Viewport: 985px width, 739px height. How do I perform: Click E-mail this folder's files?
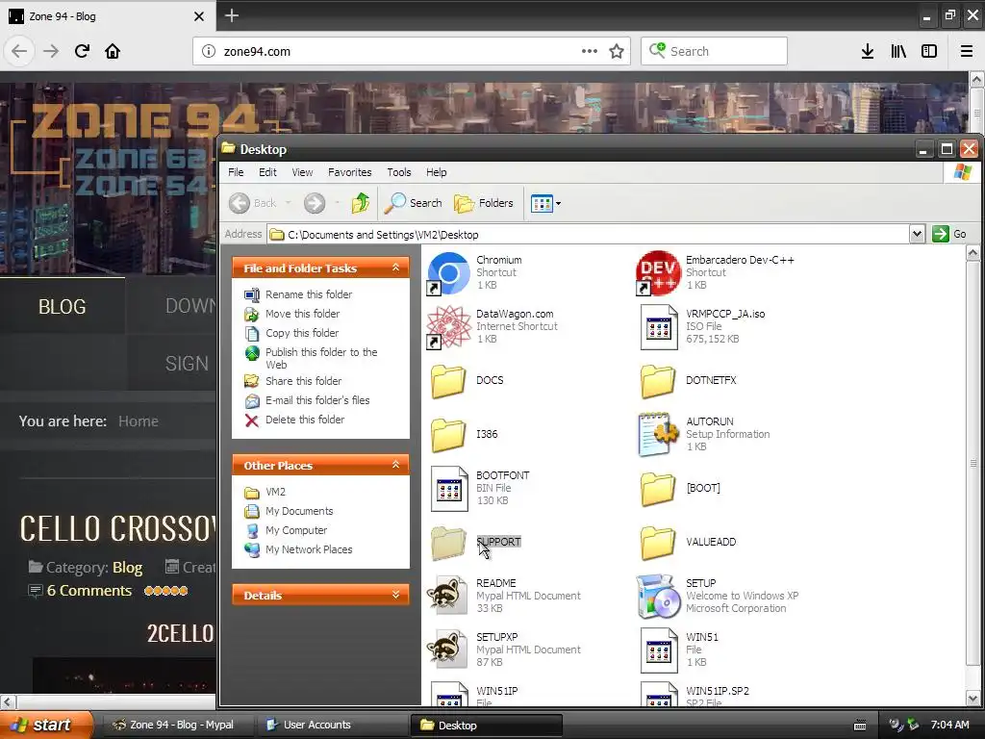(317, 400)
